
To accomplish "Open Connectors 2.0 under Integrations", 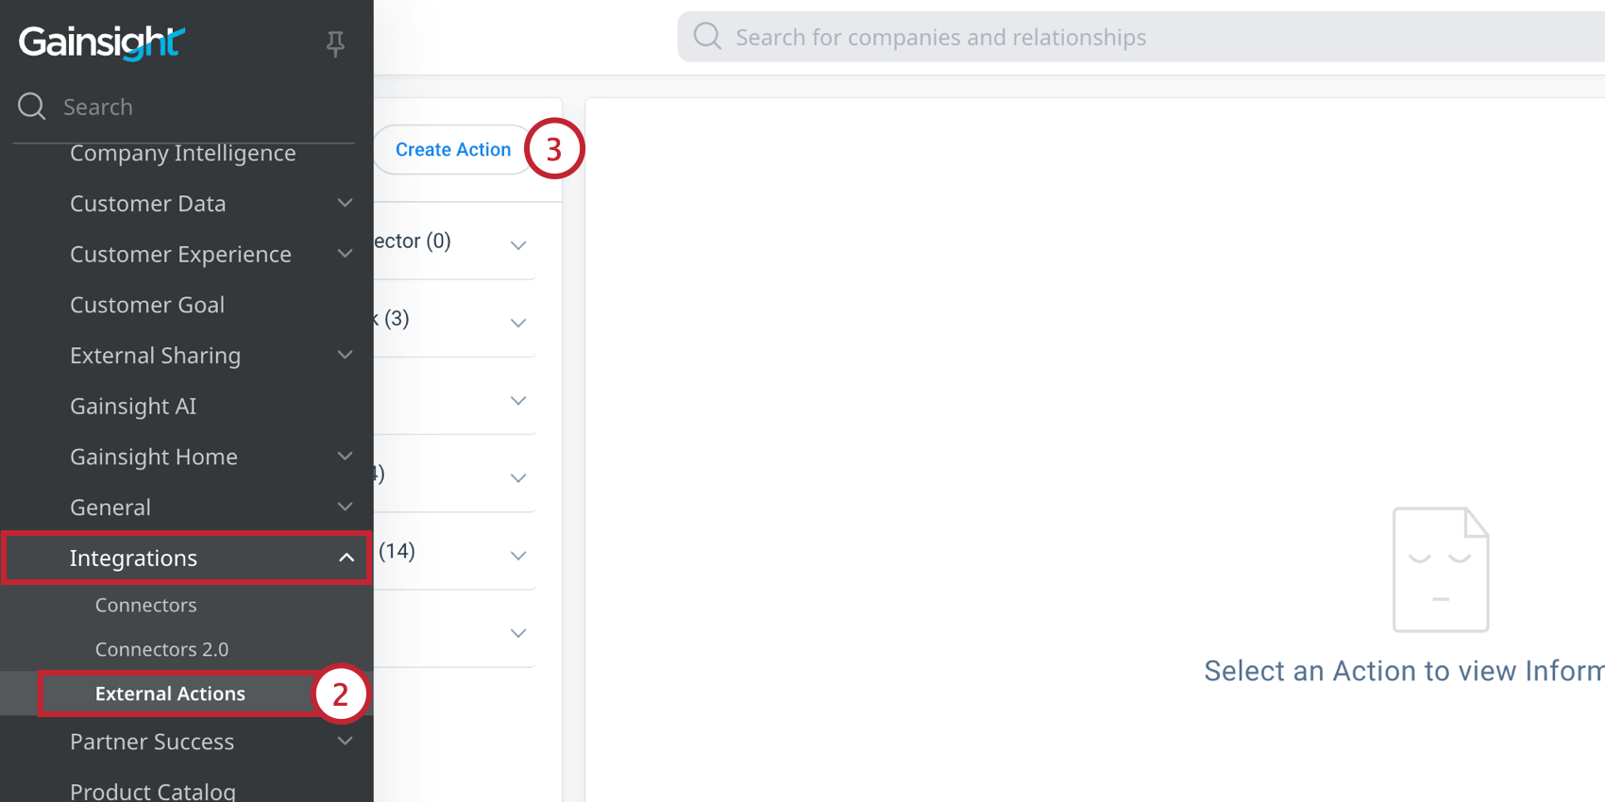I will pyautogui.click(x=161, y=649).
